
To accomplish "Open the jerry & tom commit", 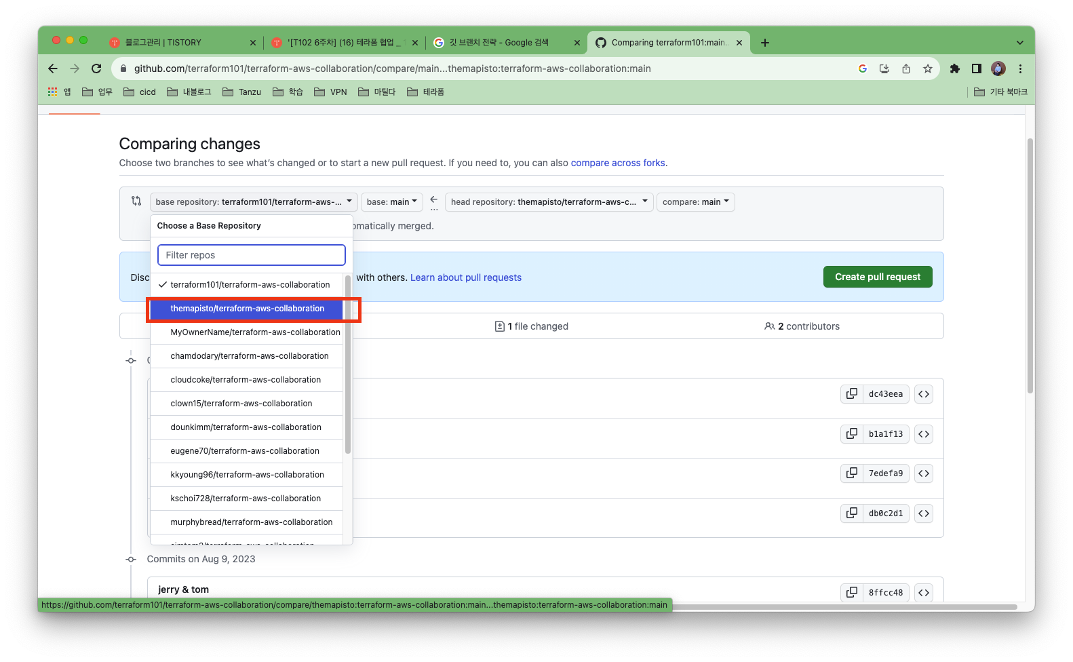I will [x=183, y=589].
